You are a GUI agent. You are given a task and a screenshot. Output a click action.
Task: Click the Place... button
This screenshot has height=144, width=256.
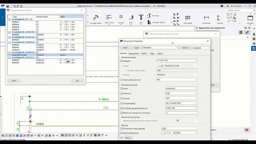click(x=128, y=138)
